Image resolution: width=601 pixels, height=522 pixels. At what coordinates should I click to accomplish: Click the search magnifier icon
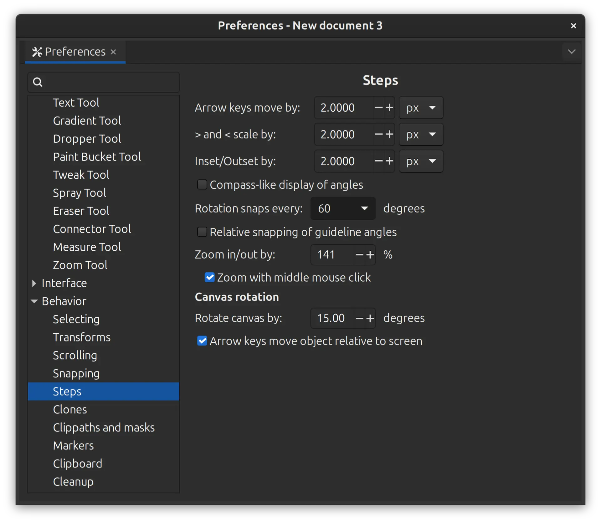tap(38, 82)
